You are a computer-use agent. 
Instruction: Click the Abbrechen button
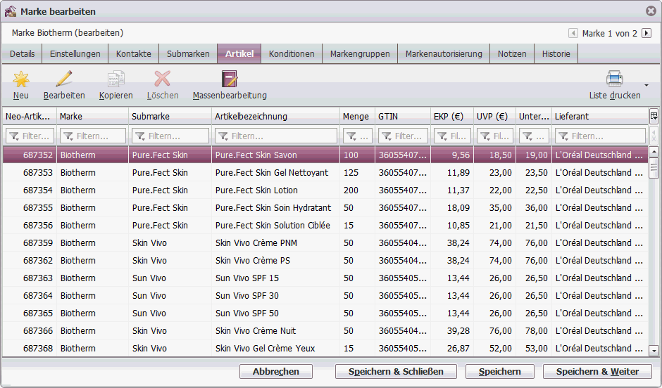point(275,372)
